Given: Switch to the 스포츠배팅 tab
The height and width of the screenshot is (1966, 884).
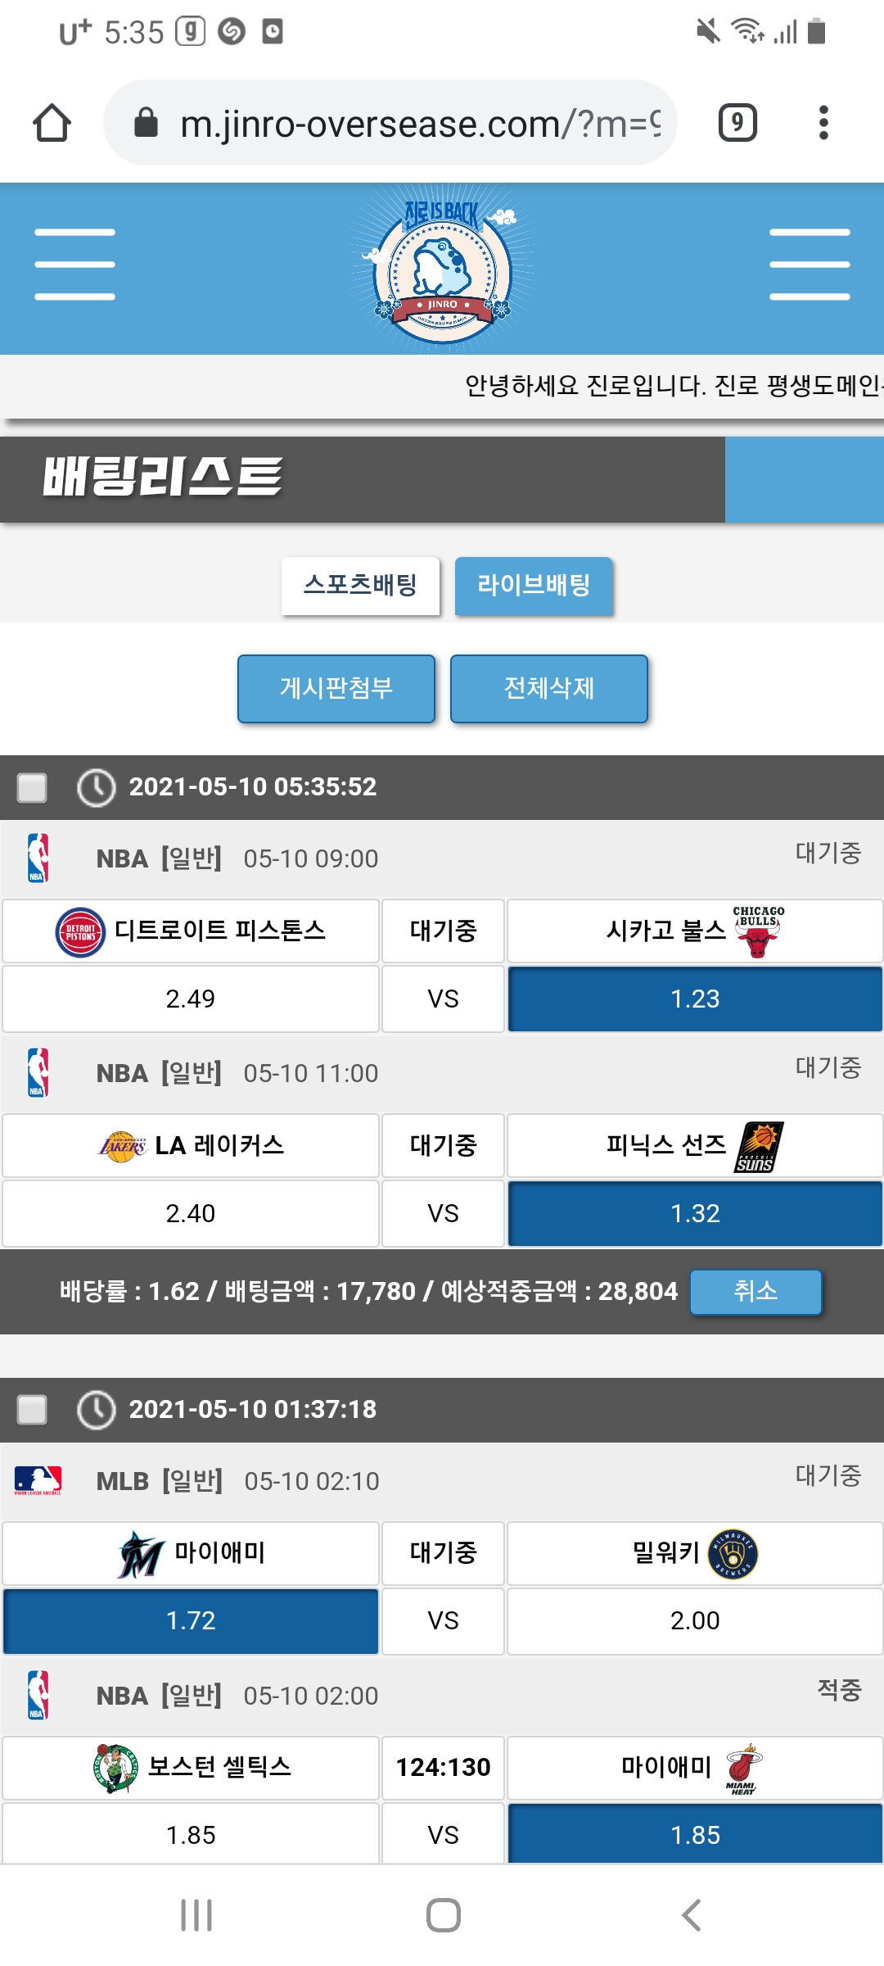Looking at the screenshot, I should pyautogui.click(x=360, y=586).
